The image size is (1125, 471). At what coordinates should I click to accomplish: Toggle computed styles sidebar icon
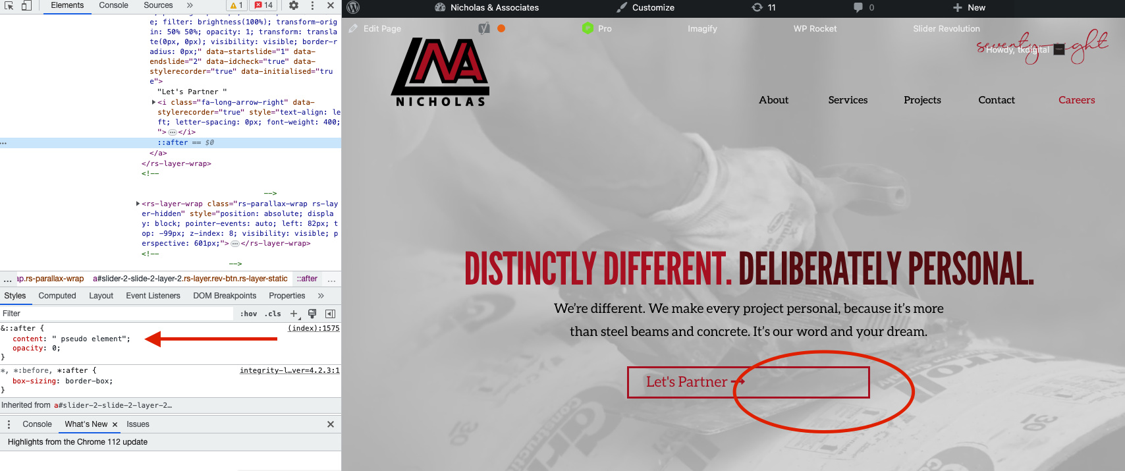331,314
